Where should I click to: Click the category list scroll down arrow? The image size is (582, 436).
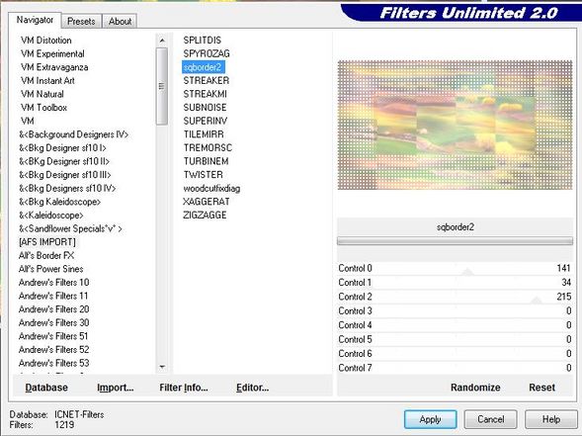[162, 367]
